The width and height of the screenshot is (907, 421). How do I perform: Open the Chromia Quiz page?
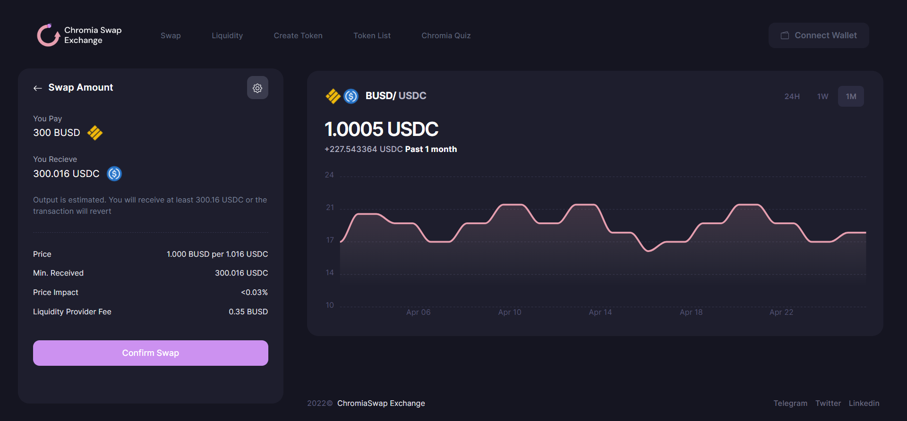[x=446, y=36]
